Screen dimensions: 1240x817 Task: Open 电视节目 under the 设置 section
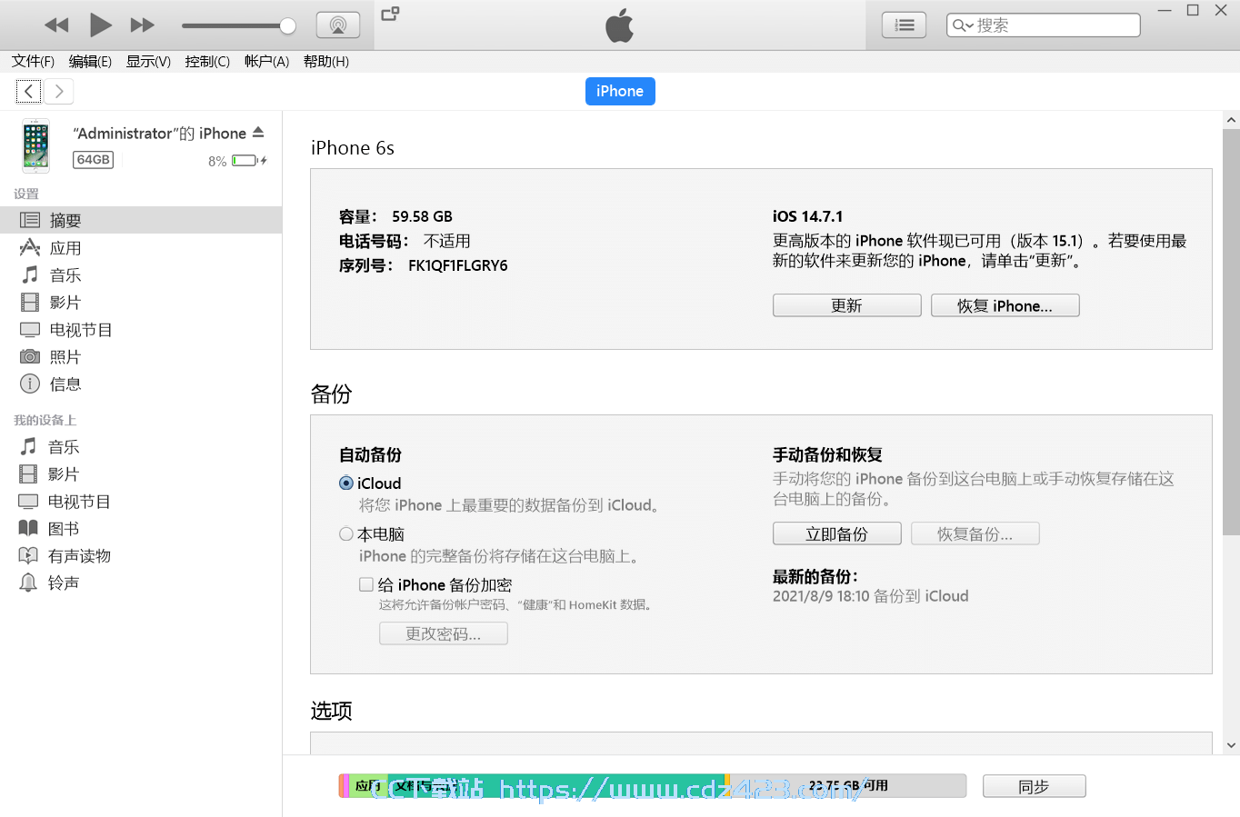point(141,329)
